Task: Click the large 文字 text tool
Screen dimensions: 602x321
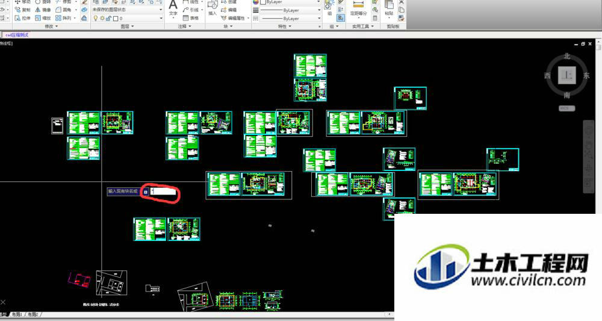Action: pos(173,9)
